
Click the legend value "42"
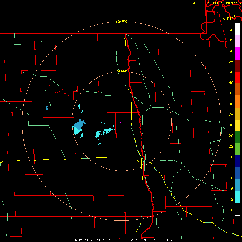[x=231, y=93]
